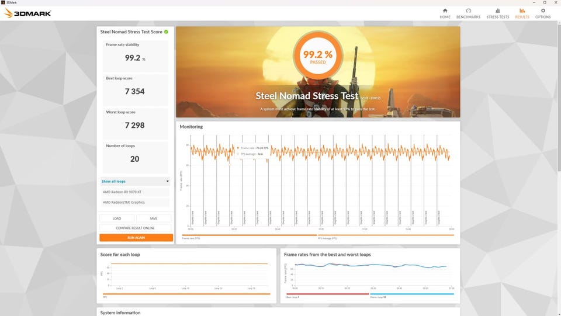
Task: Click the green validation check icon
Action: [166, 32]
